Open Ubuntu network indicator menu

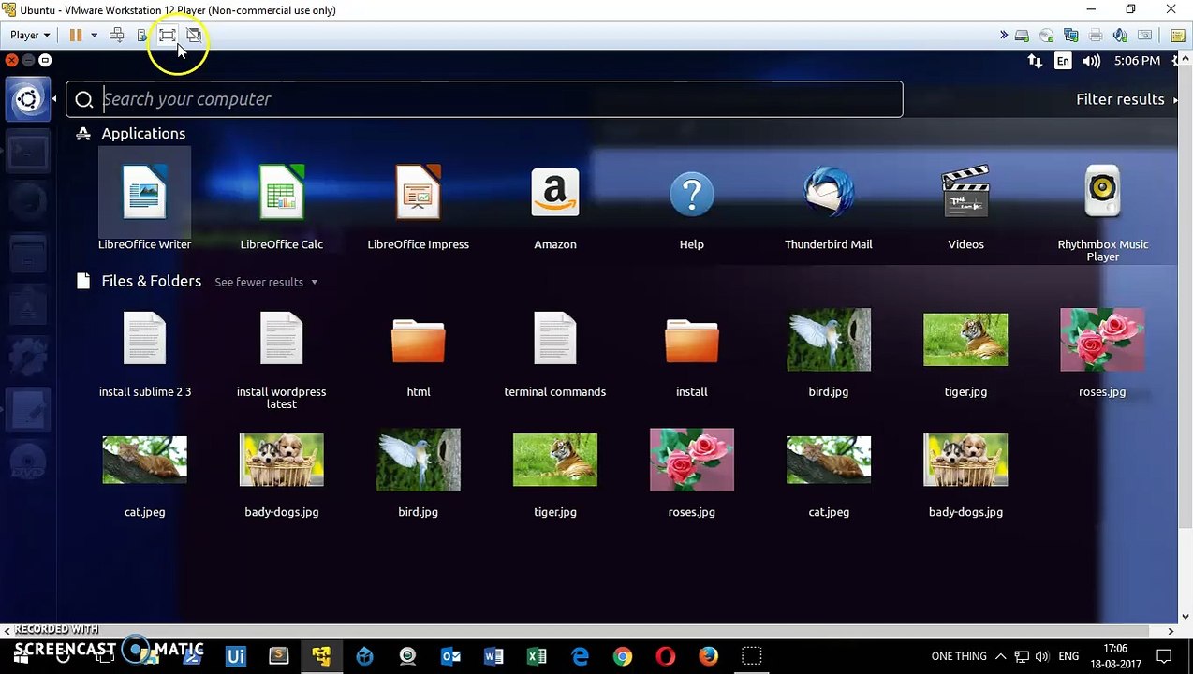[1035, 61]
